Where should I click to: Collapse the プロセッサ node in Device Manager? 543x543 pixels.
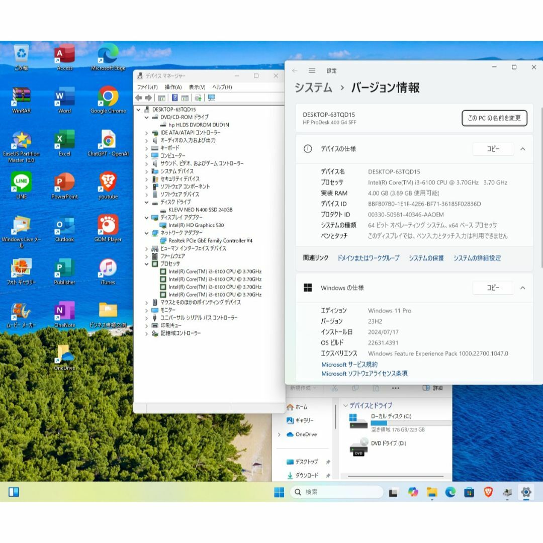point(146,263)
